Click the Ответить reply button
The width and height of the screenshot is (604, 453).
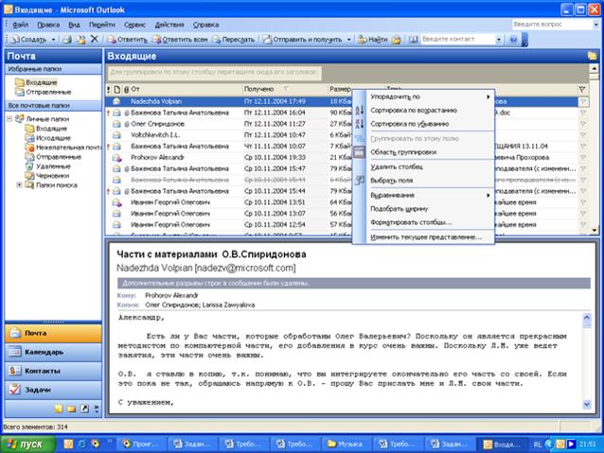pos(127,40)
